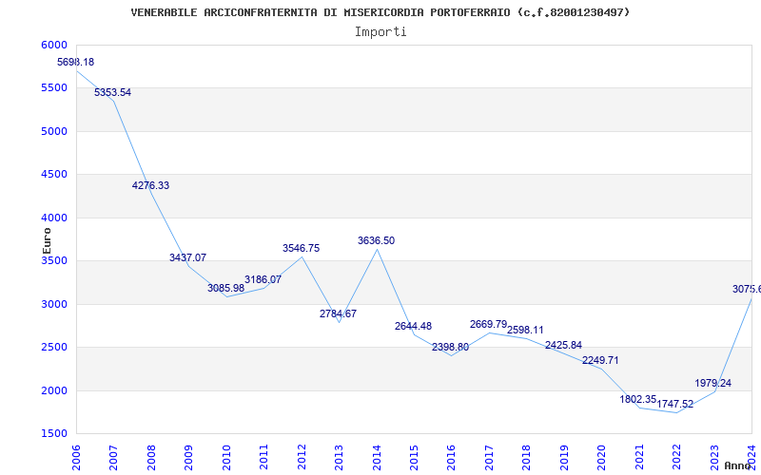Click the 2017 year label
Viewport: 761px width, 475px height.
click(489, 458)
